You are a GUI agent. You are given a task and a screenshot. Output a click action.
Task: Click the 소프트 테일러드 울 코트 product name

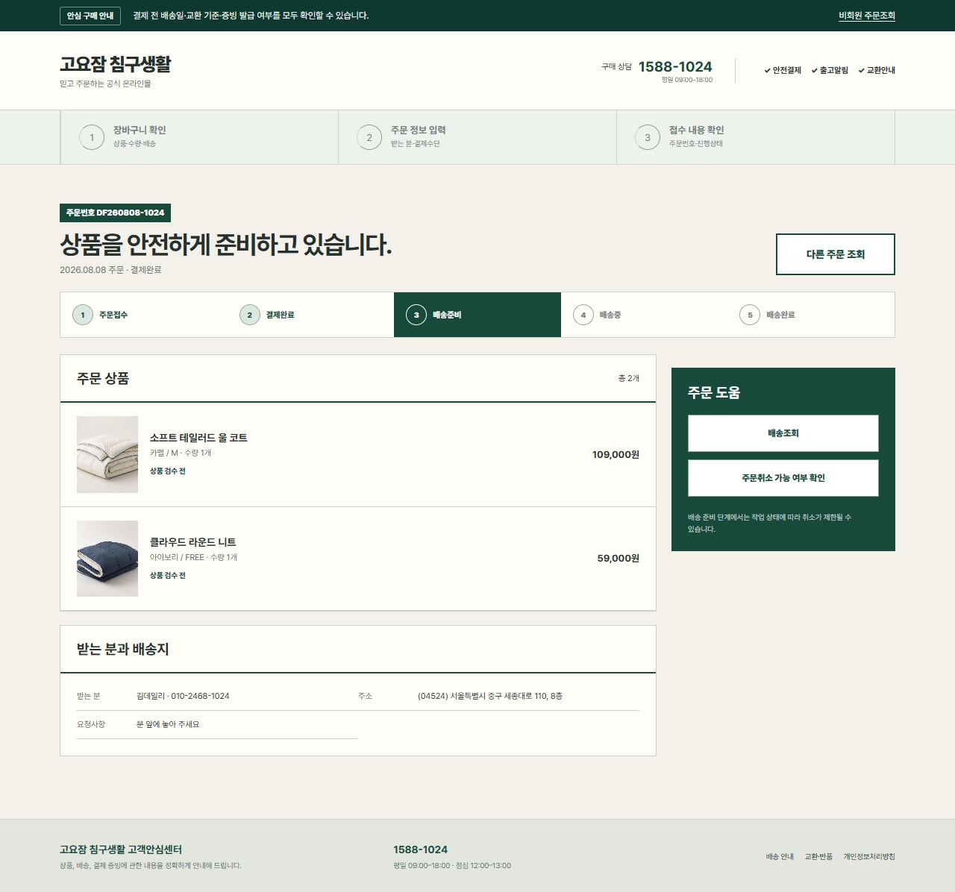point(198,438)
